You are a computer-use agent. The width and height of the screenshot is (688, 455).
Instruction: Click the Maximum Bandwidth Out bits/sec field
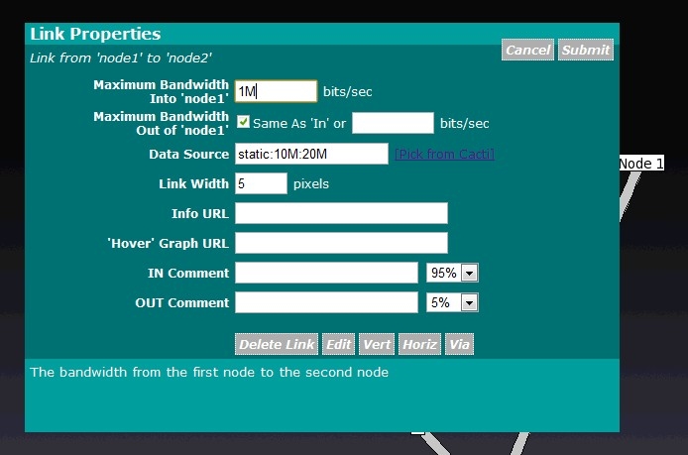click(x=393, y=123)
